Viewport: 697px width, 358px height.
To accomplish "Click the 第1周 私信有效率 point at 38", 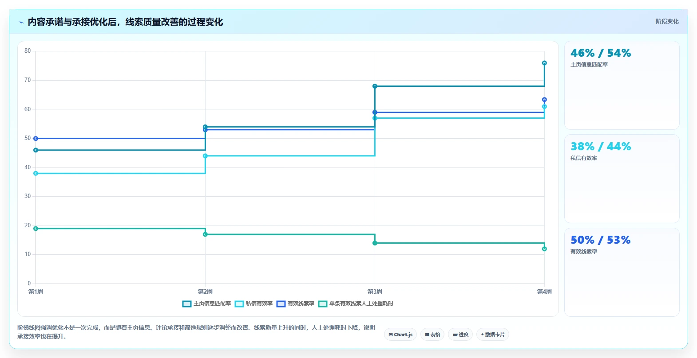I will pos(36,173).
